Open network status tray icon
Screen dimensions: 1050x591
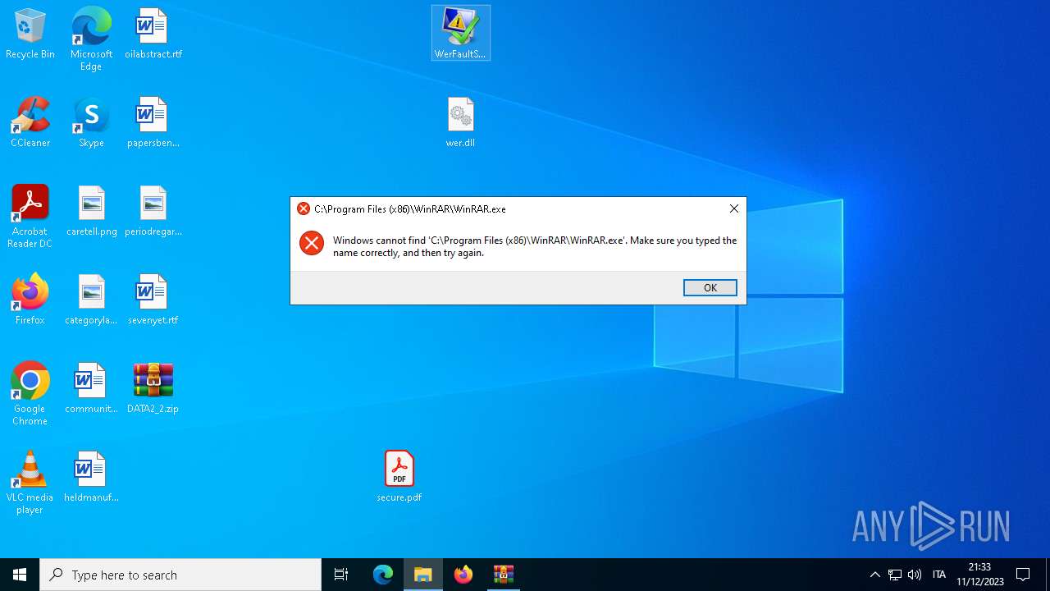[895, 575]
